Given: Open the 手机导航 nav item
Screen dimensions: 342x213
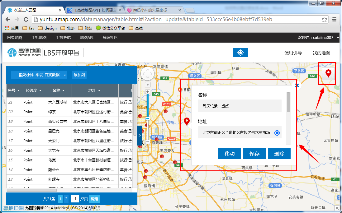Looking at the screenshot, I should (x=63, y=37).
